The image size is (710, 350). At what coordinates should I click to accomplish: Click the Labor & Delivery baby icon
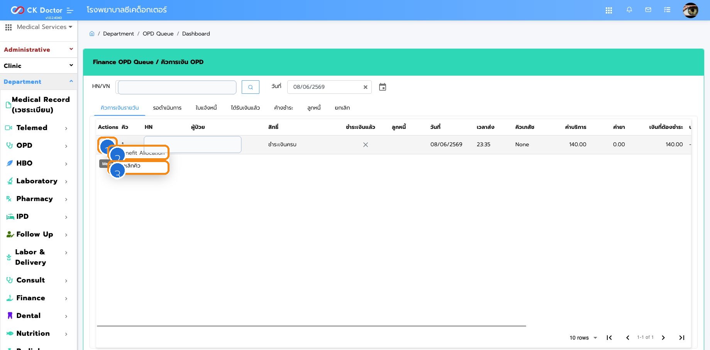[x=9, y=257]
